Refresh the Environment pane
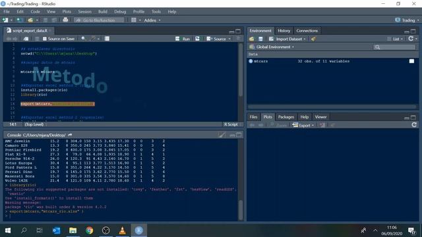Viewport: 422px width, 237px height. click(x=411, y=39)
